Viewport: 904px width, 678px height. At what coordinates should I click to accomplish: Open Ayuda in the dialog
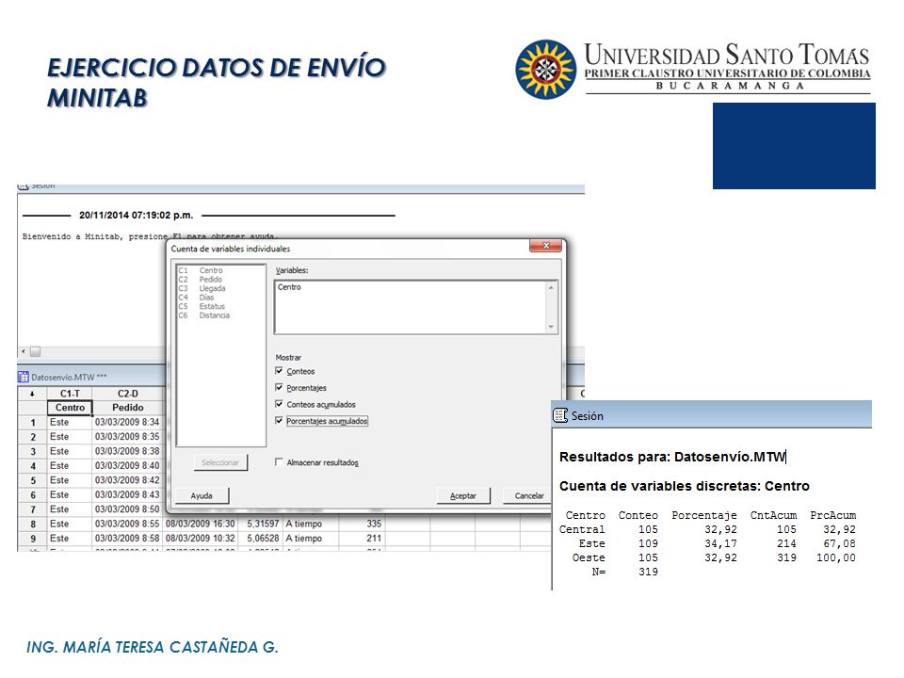202,496
